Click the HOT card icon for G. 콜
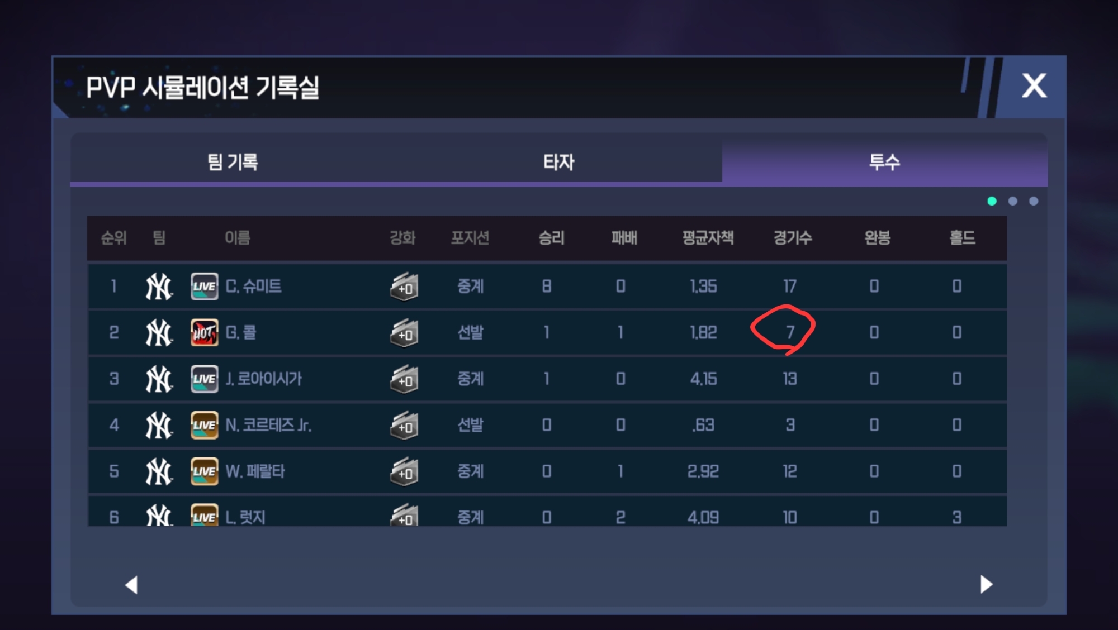The width and height of the screenshot is (1118, 630). (x=204, y=333)
